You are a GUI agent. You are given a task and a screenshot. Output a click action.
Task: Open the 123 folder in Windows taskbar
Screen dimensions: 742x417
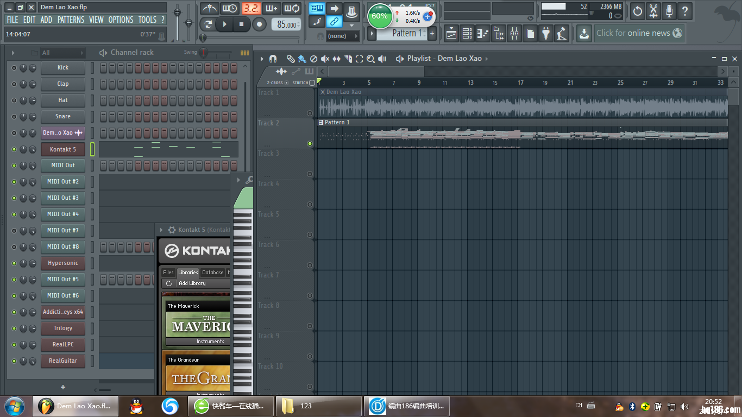[319, 406]
